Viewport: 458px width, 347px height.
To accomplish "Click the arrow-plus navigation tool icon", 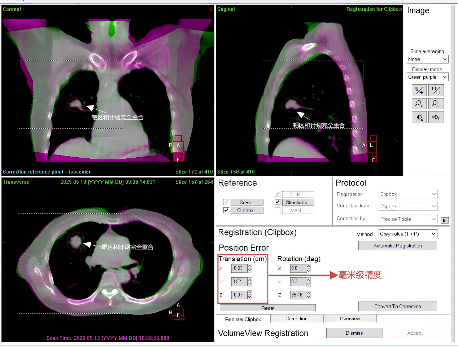I will [436, 117].
